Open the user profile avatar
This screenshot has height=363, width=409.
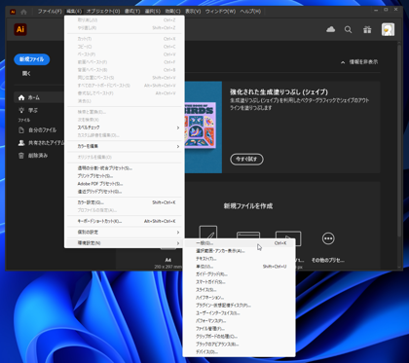pyautogui.click(x=388, y=29)
